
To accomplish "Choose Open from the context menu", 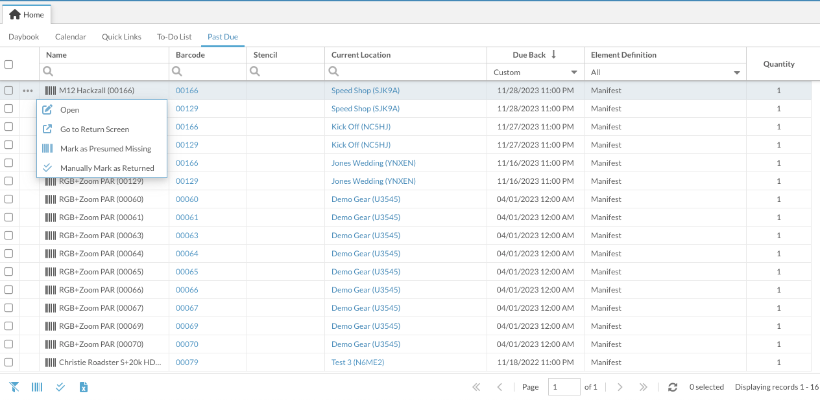I will (102, 110).
